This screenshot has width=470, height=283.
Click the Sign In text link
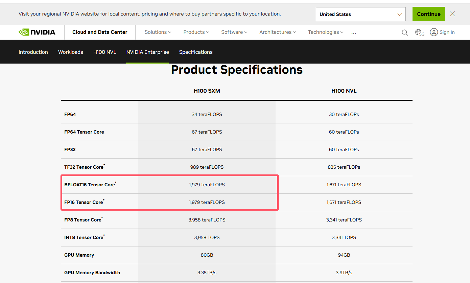[x=447, y=32]
